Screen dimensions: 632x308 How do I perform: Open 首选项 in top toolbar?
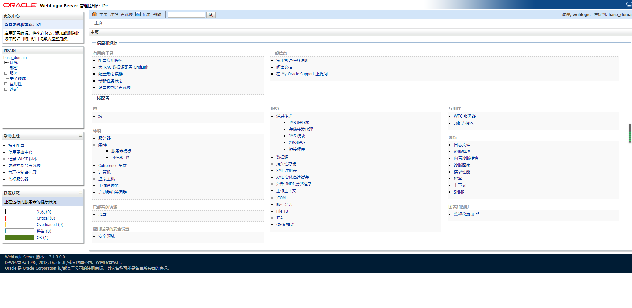(127, 15)
